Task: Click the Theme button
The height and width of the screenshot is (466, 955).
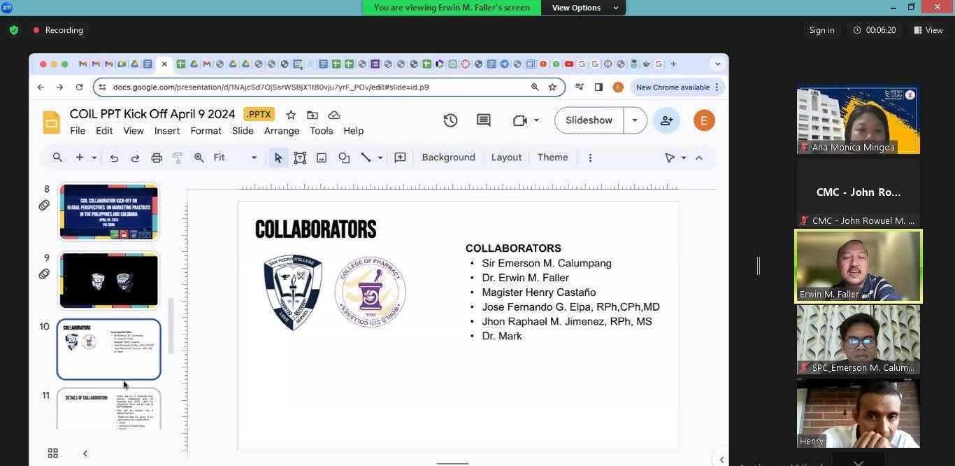Action: (552, 157)
